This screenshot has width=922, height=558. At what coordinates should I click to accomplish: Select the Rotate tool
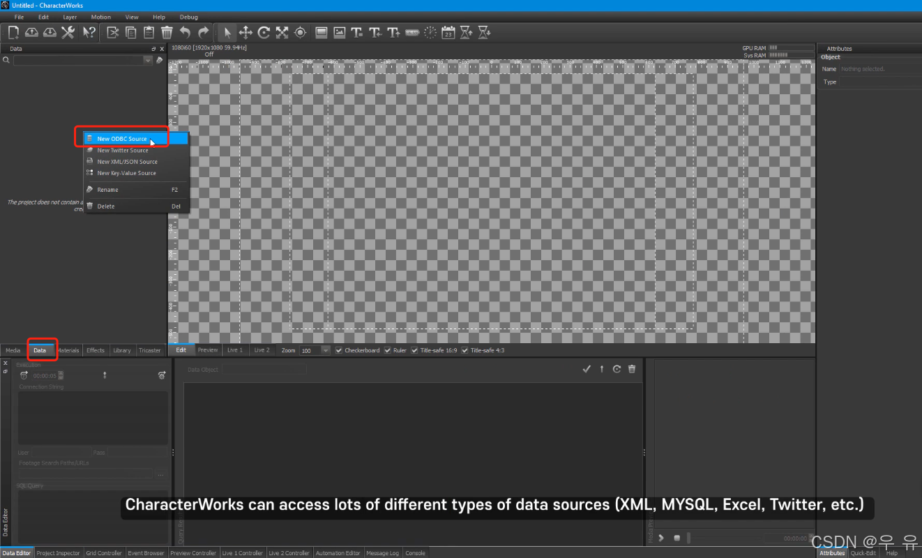pos(264,32)
